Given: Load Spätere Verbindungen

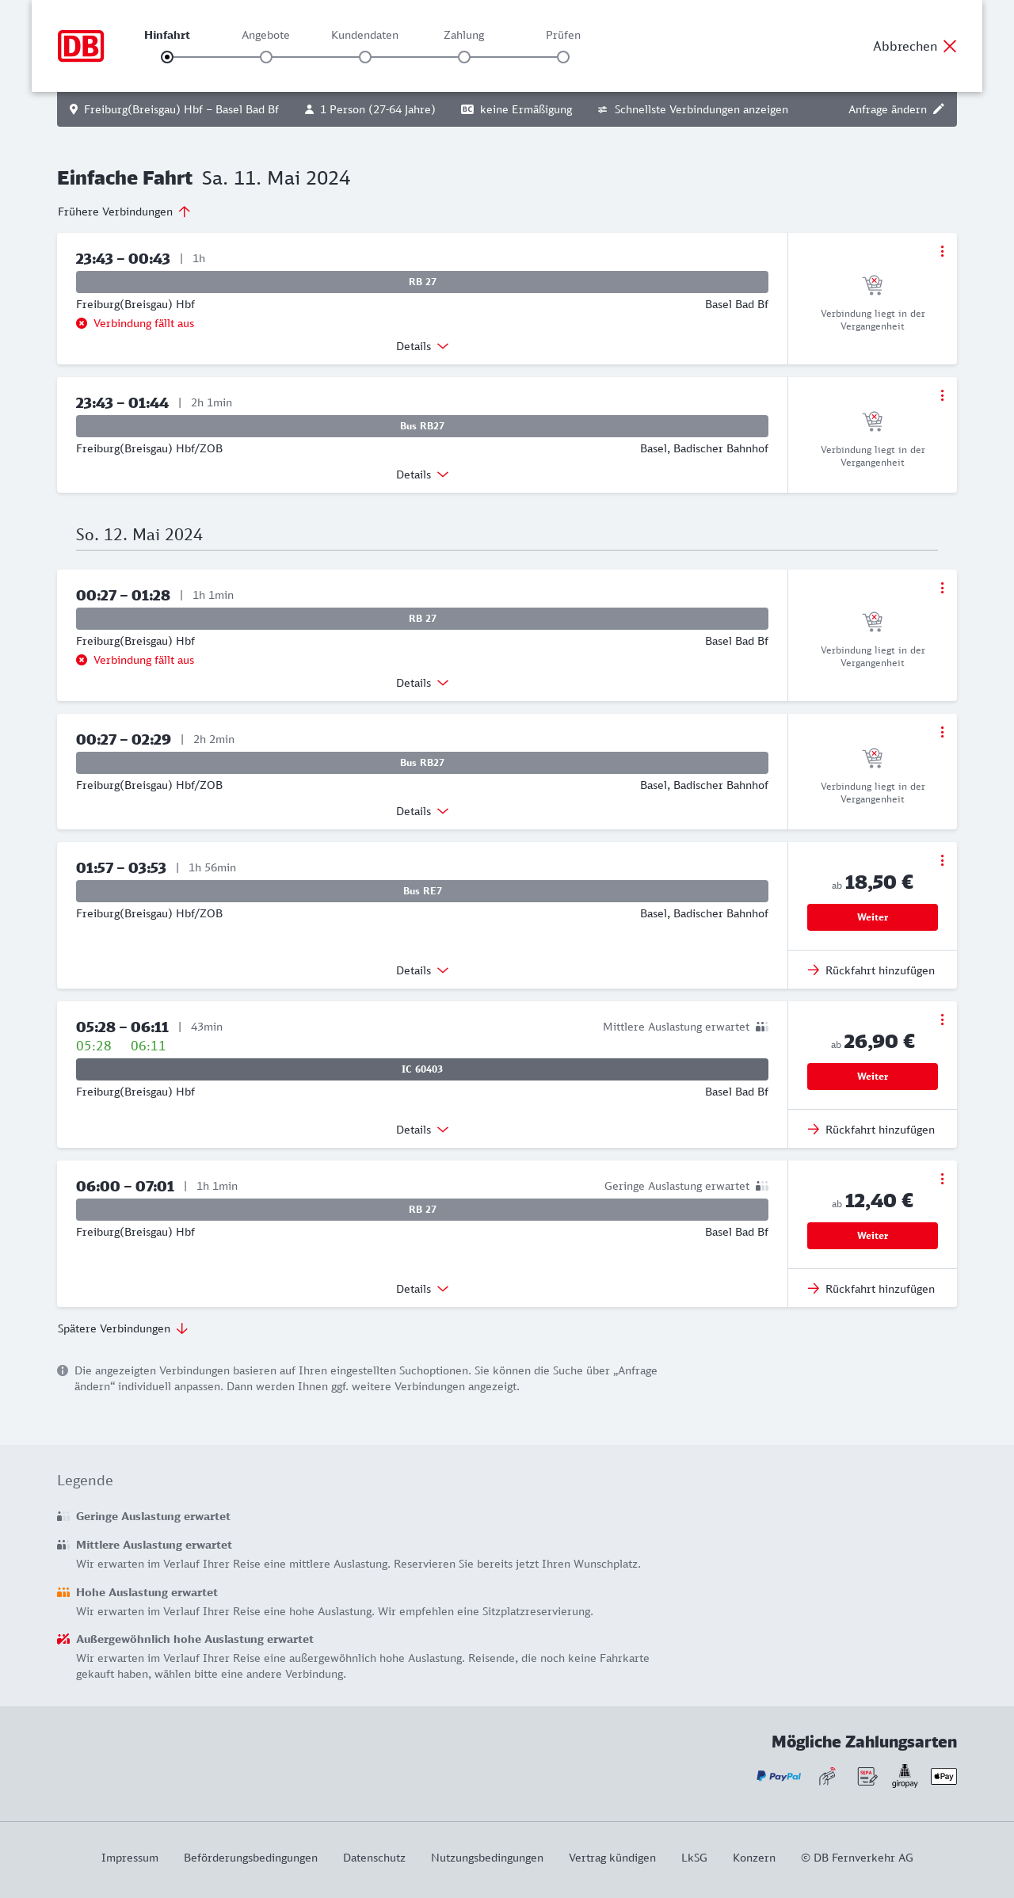Looking at the screenshot, I should [122, 1328].
